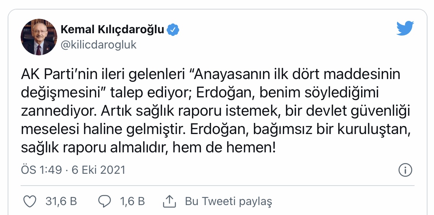Viewport: 434px width, 215px height.
Task: Reply using the speech bubble icon
Action: (105, 201)
